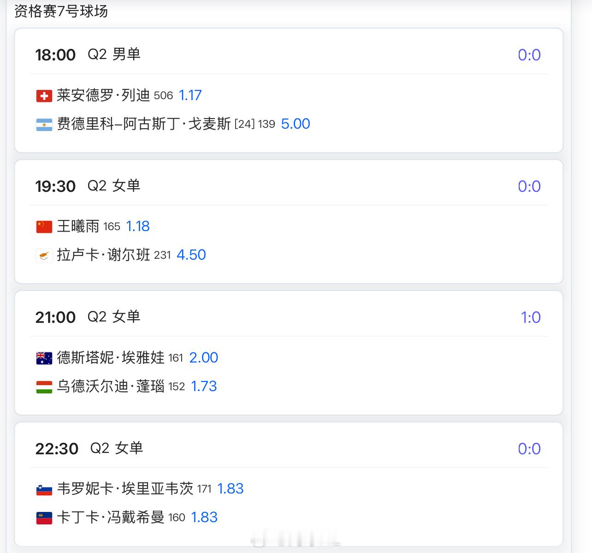Choose the 2.00 odds for 德斯塔妮·埃雅娃

tap(203, 358)
